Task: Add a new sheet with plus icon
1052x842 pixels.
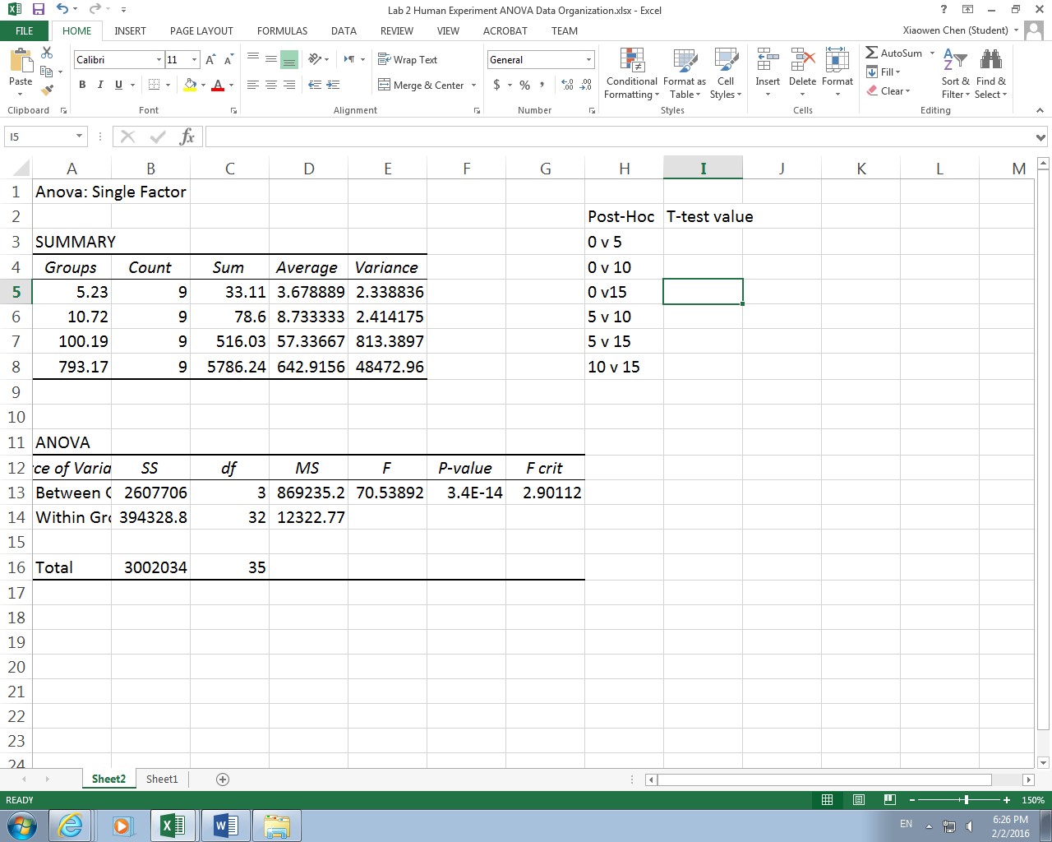Action: point(222,779)
